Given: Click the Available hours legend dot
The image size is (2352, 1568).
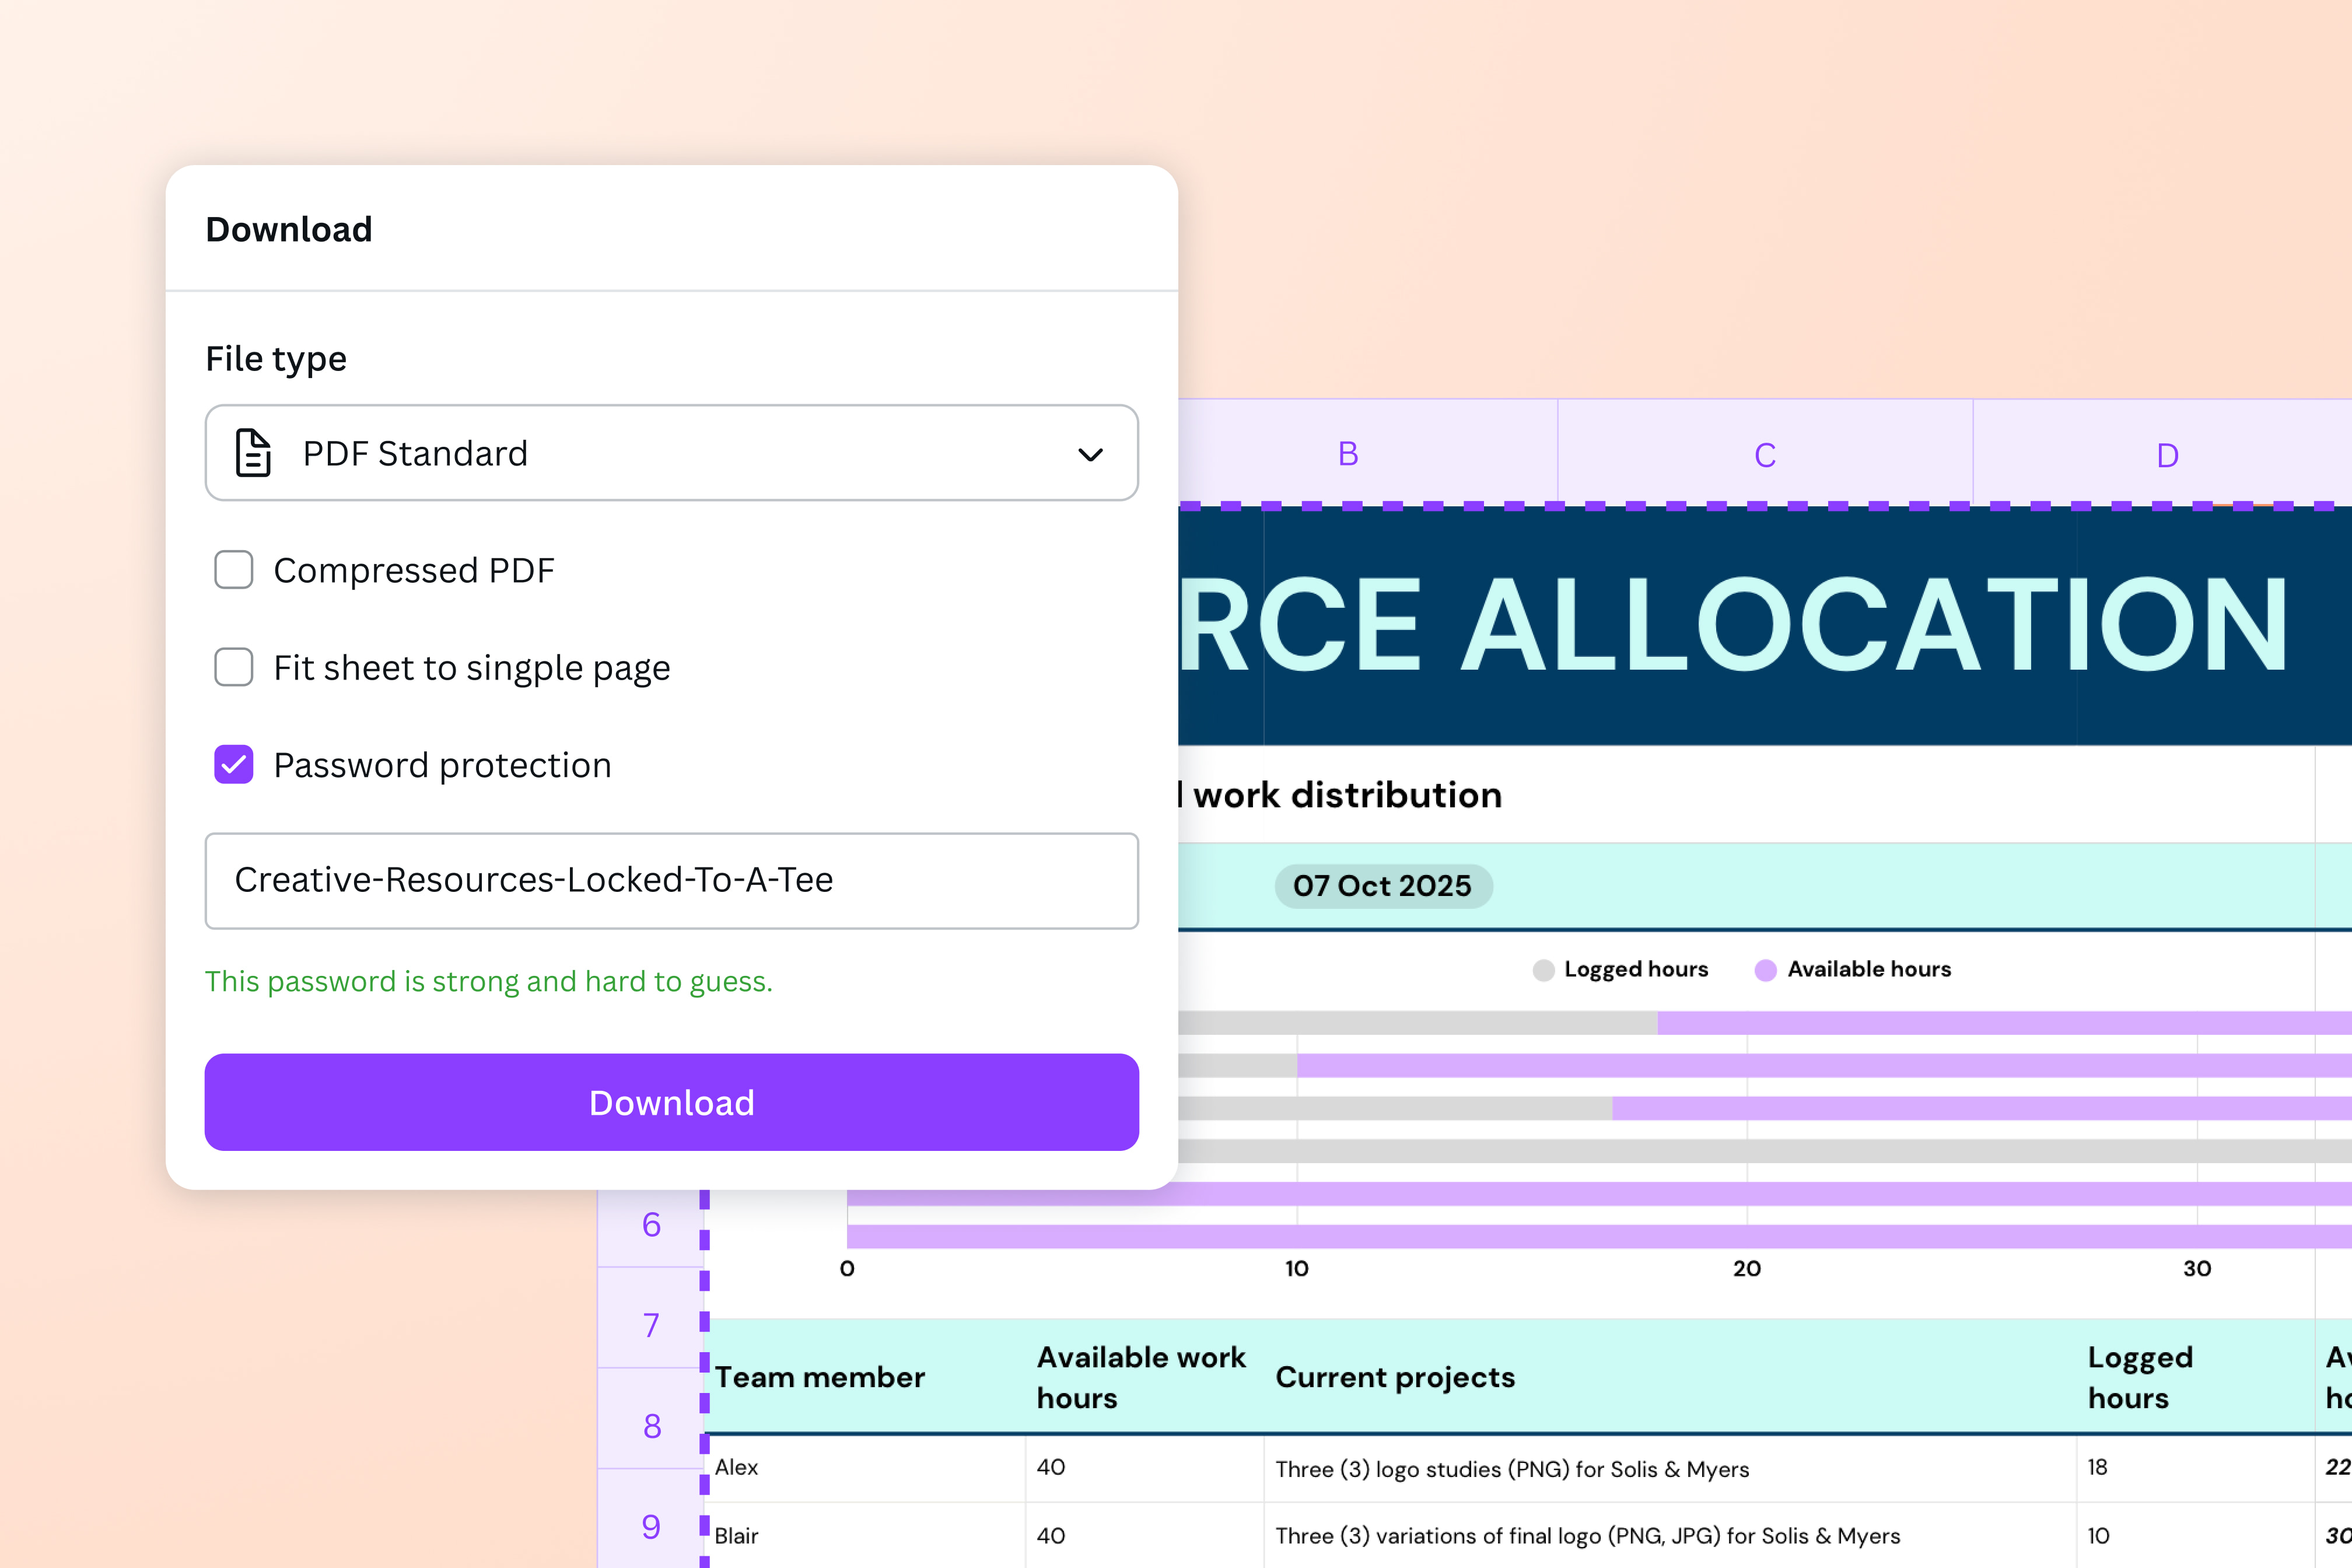Looking at the screenshot, I should (x=1765, y=970).
